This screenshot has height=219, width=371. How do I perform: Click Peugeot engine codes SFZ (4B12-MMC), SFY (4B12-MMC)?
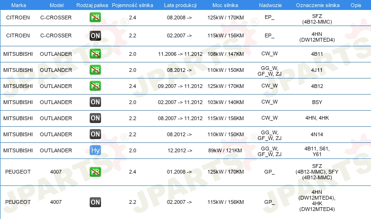[317, 172]
